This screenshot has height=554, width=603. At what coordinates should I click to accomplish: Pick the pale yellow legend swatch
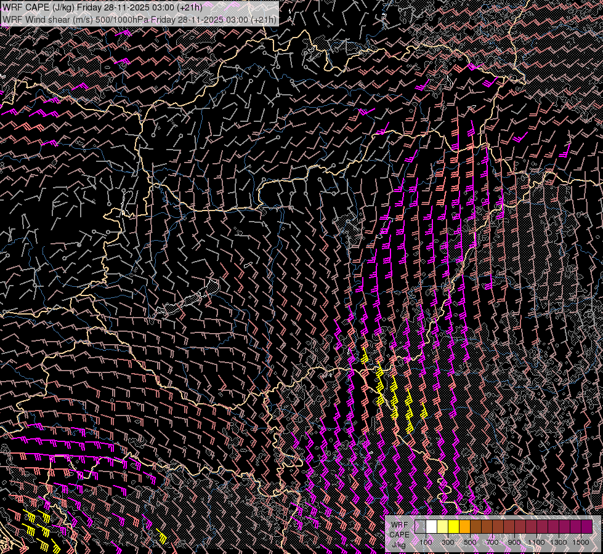[442, 526]
